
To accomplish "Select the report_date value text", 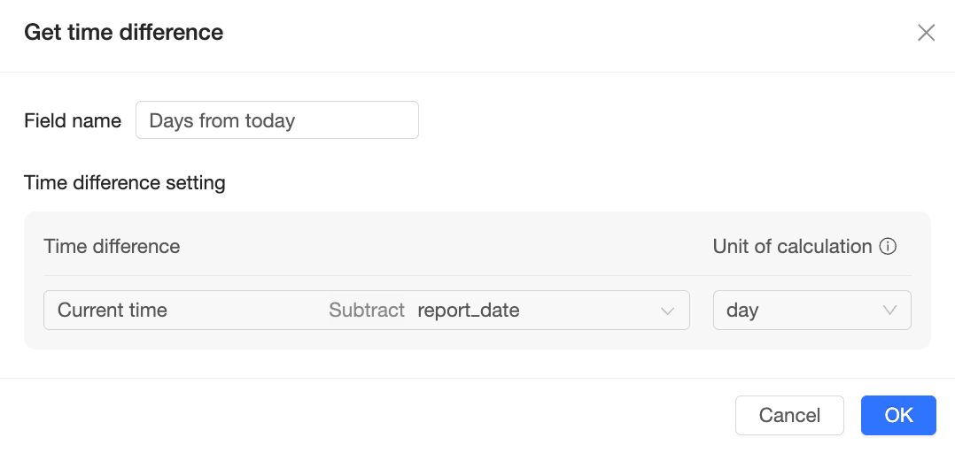I will point(469,311).
